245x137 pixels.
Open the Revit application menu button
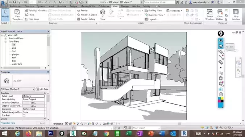[x=3, y=3]
